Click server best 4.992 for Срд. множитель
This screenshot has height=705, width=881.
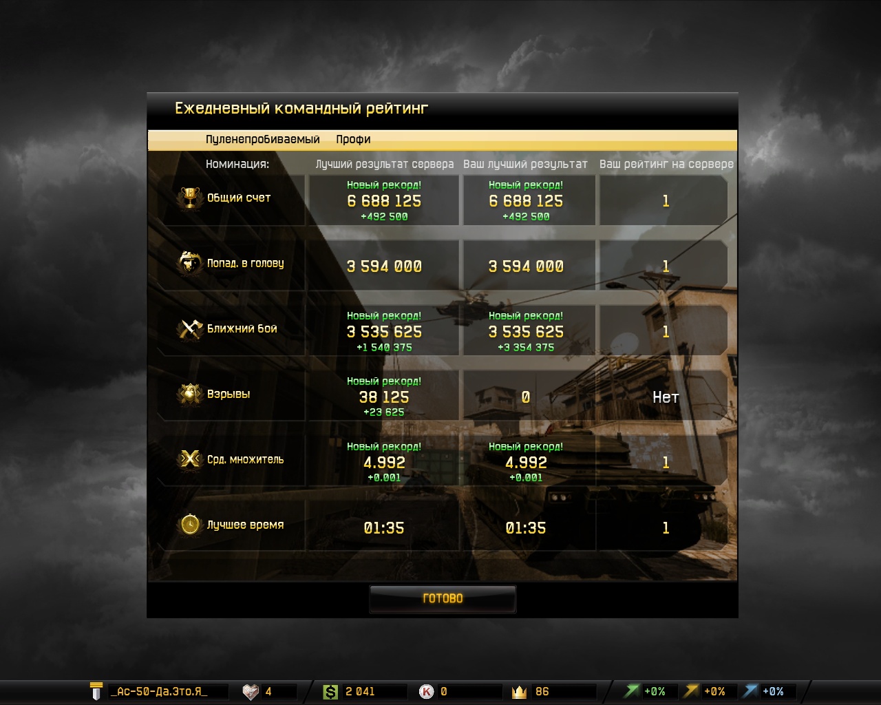pyautogui.click(x=384, y=463)
